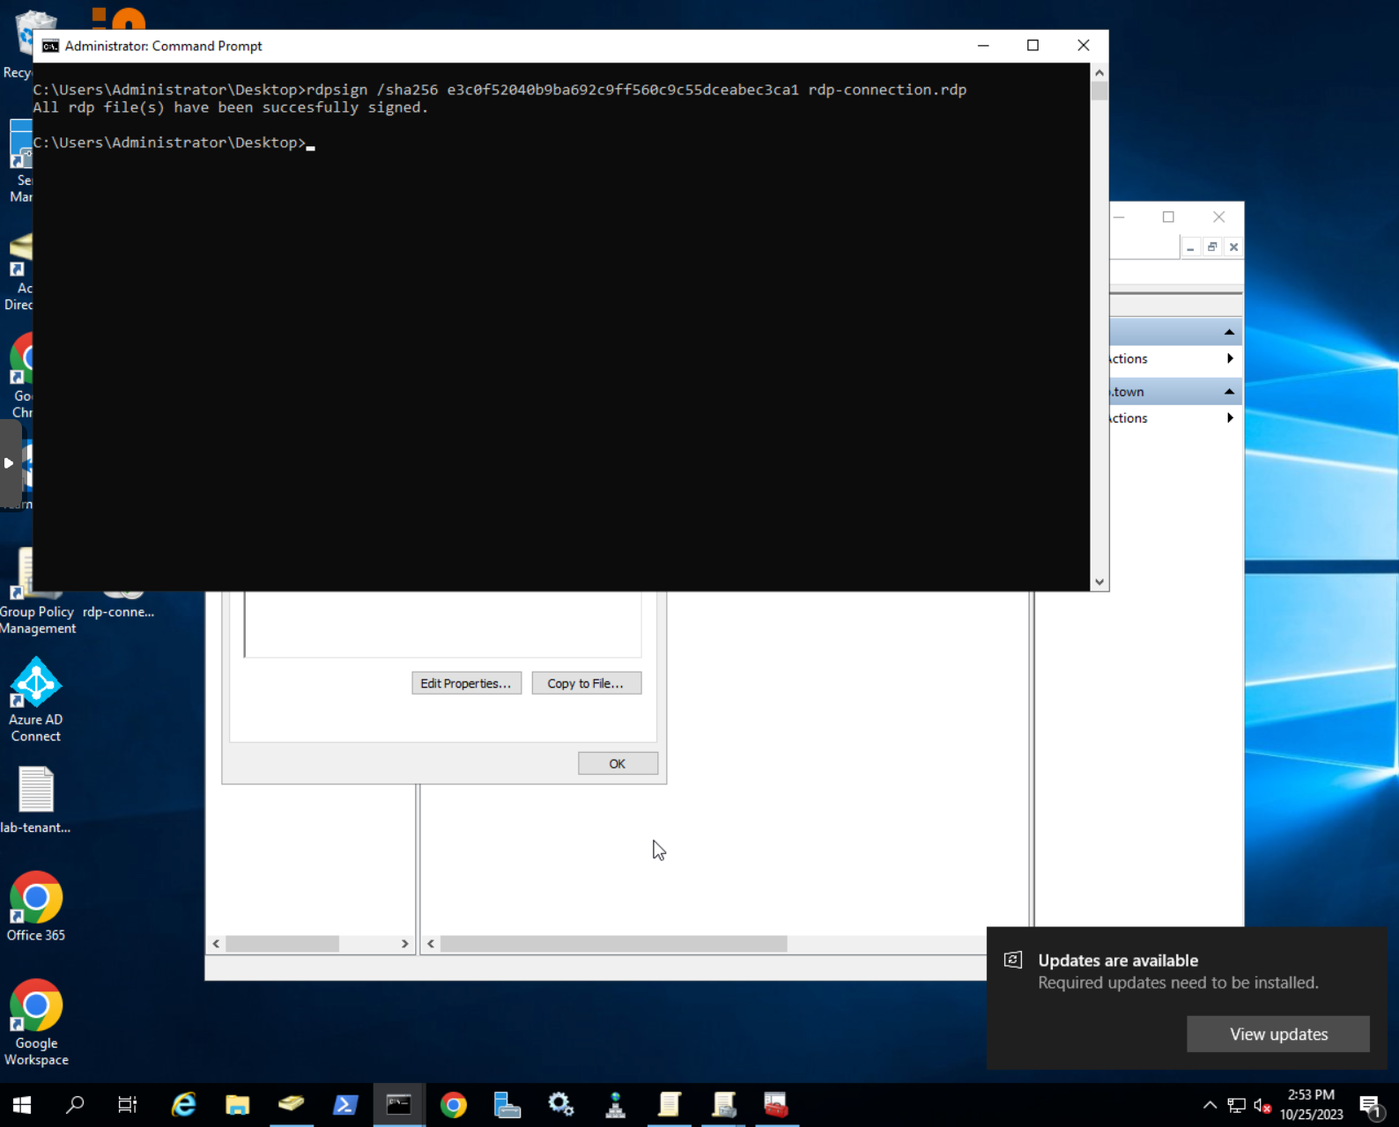Viewport: 1399px width, 1127px height.
Task: Open File Explorer from the taskbar
Action: pyautogui.click(x=237, y=1104)
